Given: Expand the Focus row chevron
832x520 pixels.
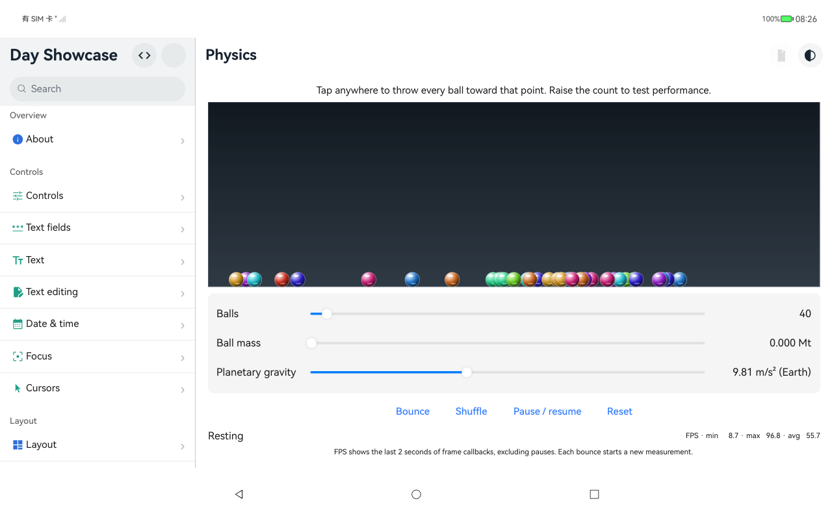Looking at the screenshot, I should (x=183, y=358).
